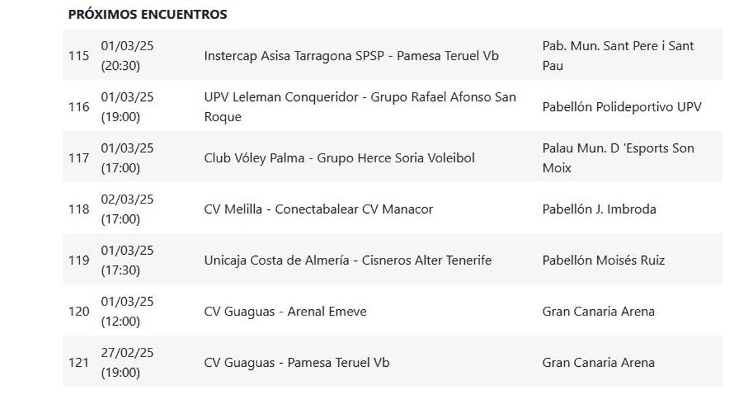
Task: Select the UPV Leleman Conqueridor match row
Action: (x=360, y=107)
